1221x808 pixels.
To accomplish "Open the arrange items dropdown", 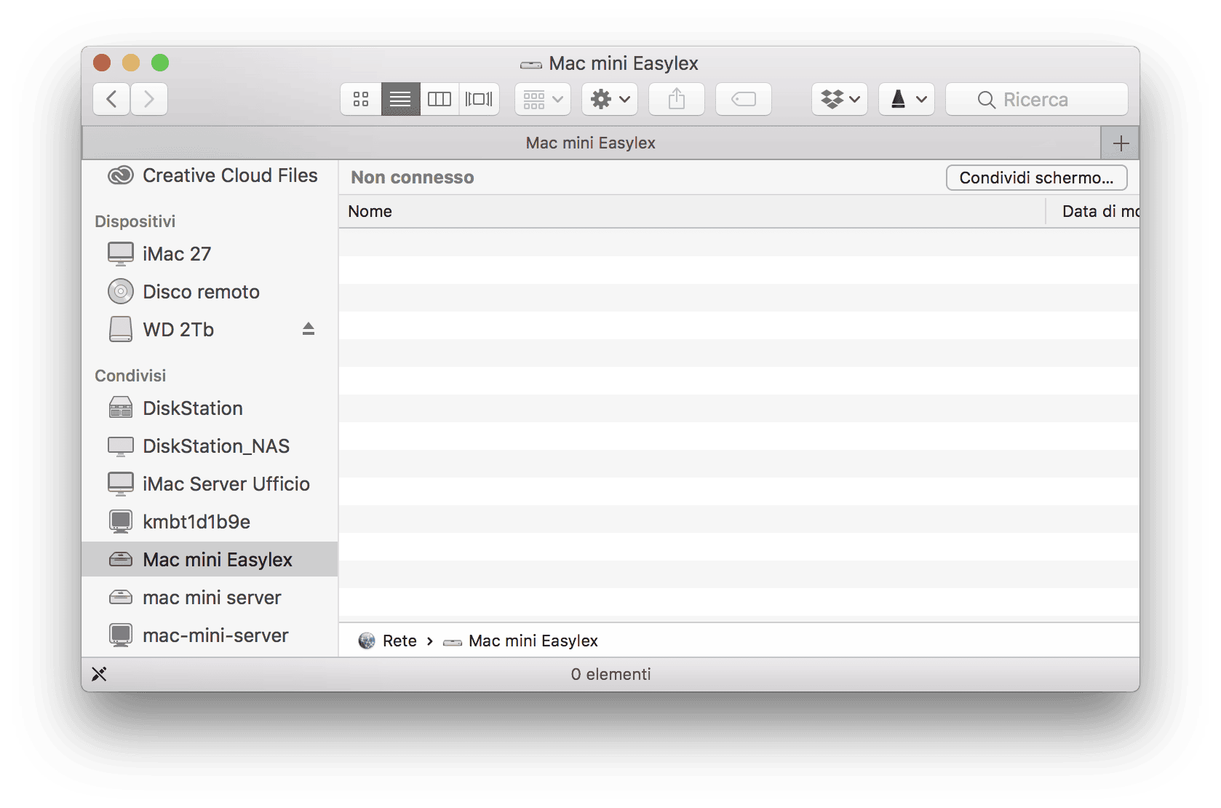I will pyautogui.click(x=543, y=99).
